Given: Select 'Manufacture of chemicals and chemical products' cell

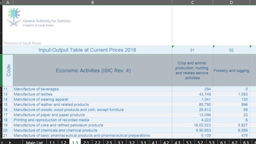Looking at the screenshot, I should (92, 130).
